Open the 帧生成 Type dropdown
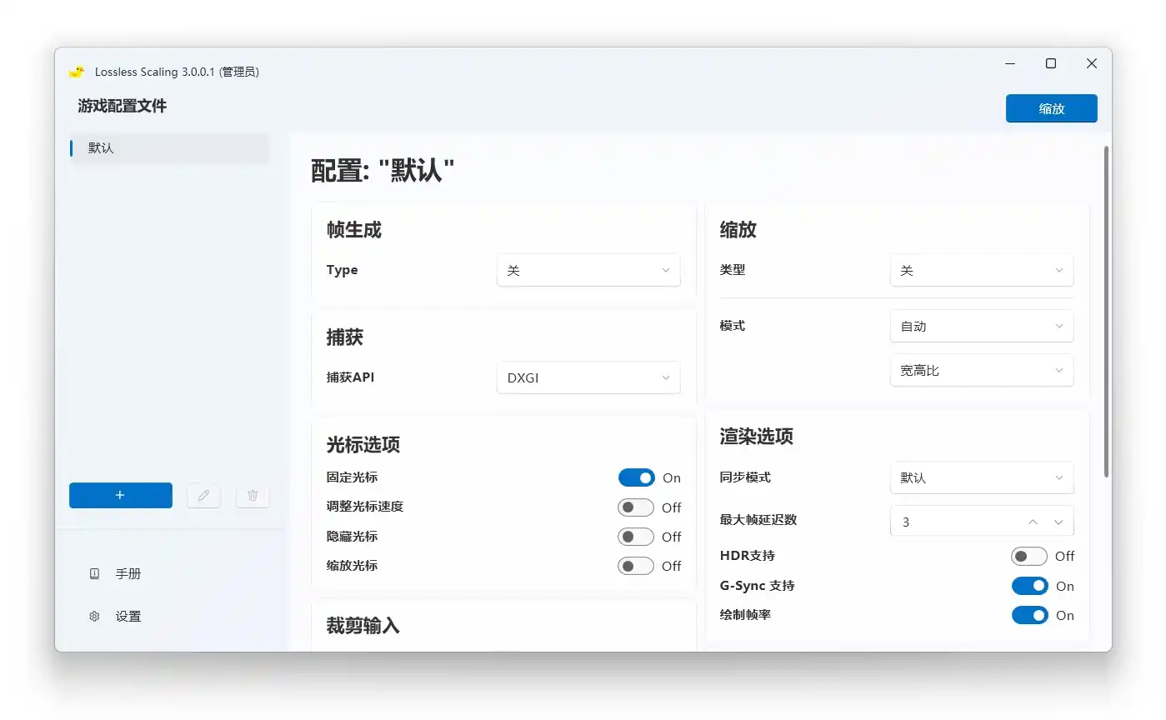Screen dimensions: 1166x720 pos(588,271)
